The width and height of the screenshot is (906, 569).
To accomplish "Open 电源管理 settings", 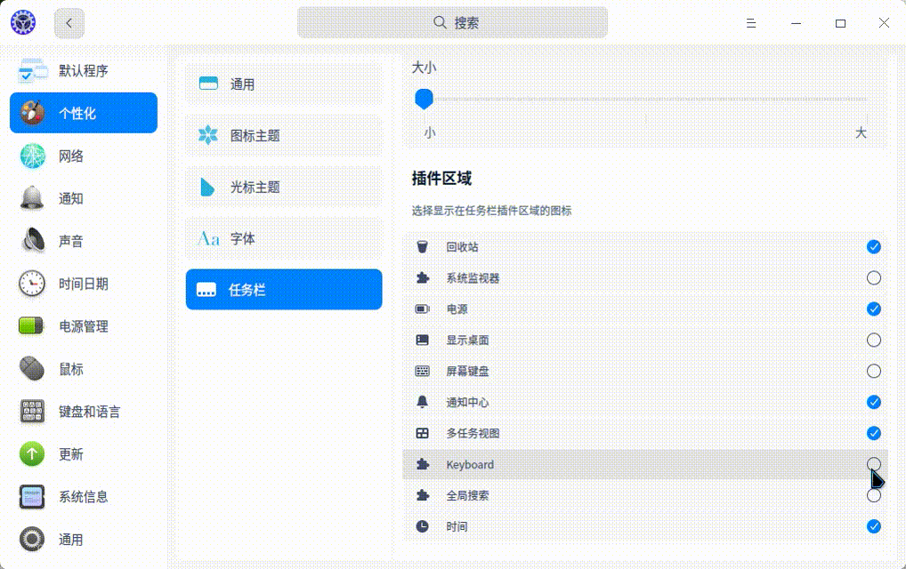I will [31, 326].
